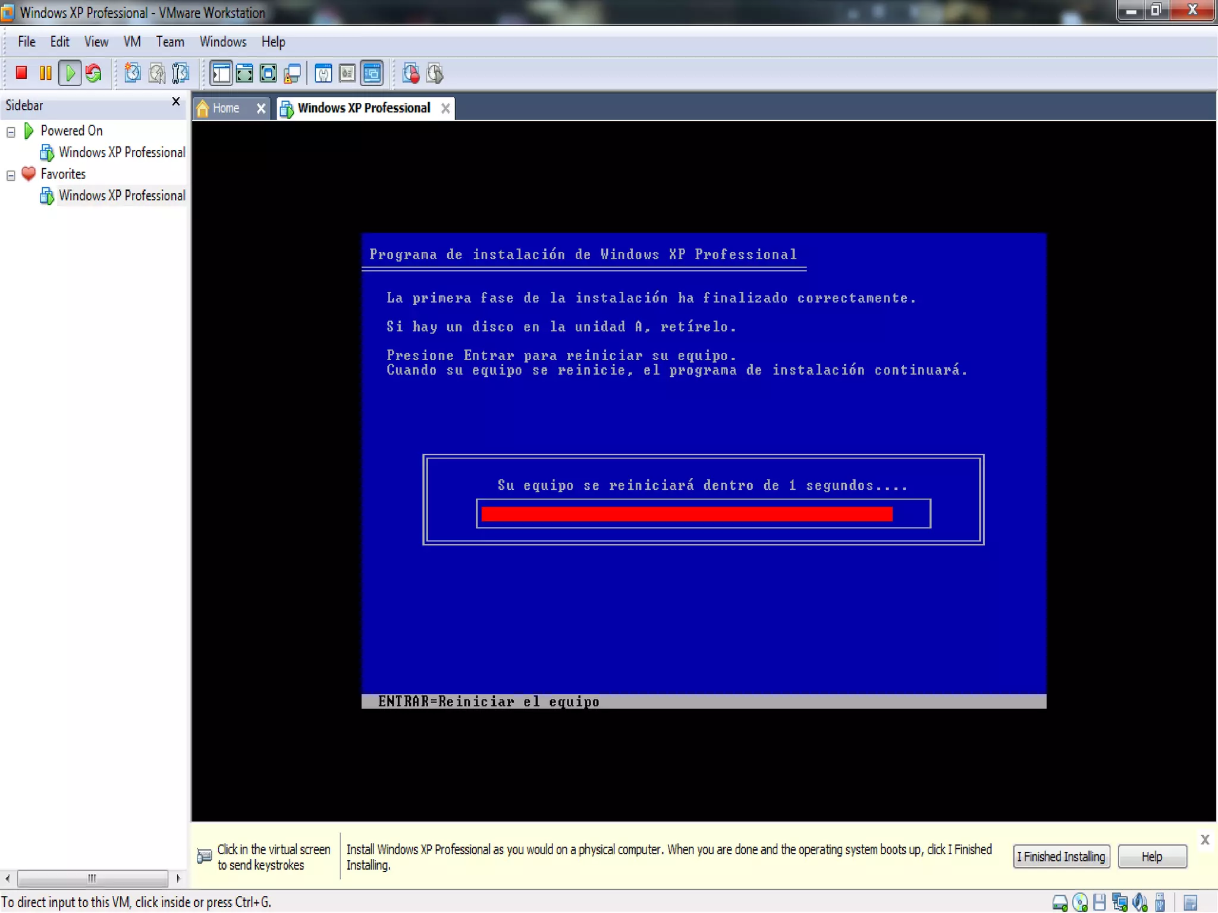Open the Snapshot Manager wrench-clock icon

[180, 73]
